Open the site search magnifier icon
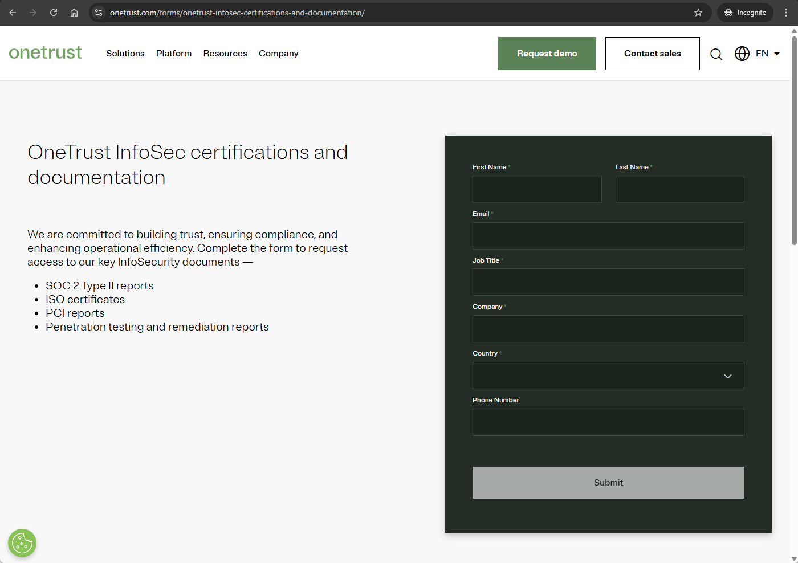This screenshot has width=798, height=563. pyautogui.click(x=716, y=54)
